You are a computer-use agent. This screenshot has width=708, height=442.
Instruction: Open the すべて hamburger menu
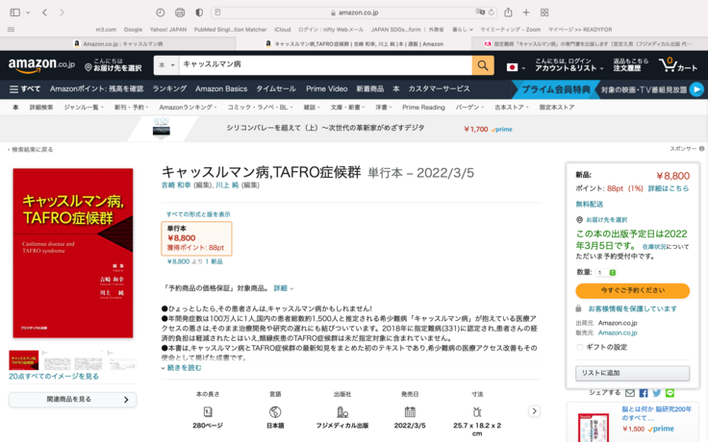[x=25, y=88]
